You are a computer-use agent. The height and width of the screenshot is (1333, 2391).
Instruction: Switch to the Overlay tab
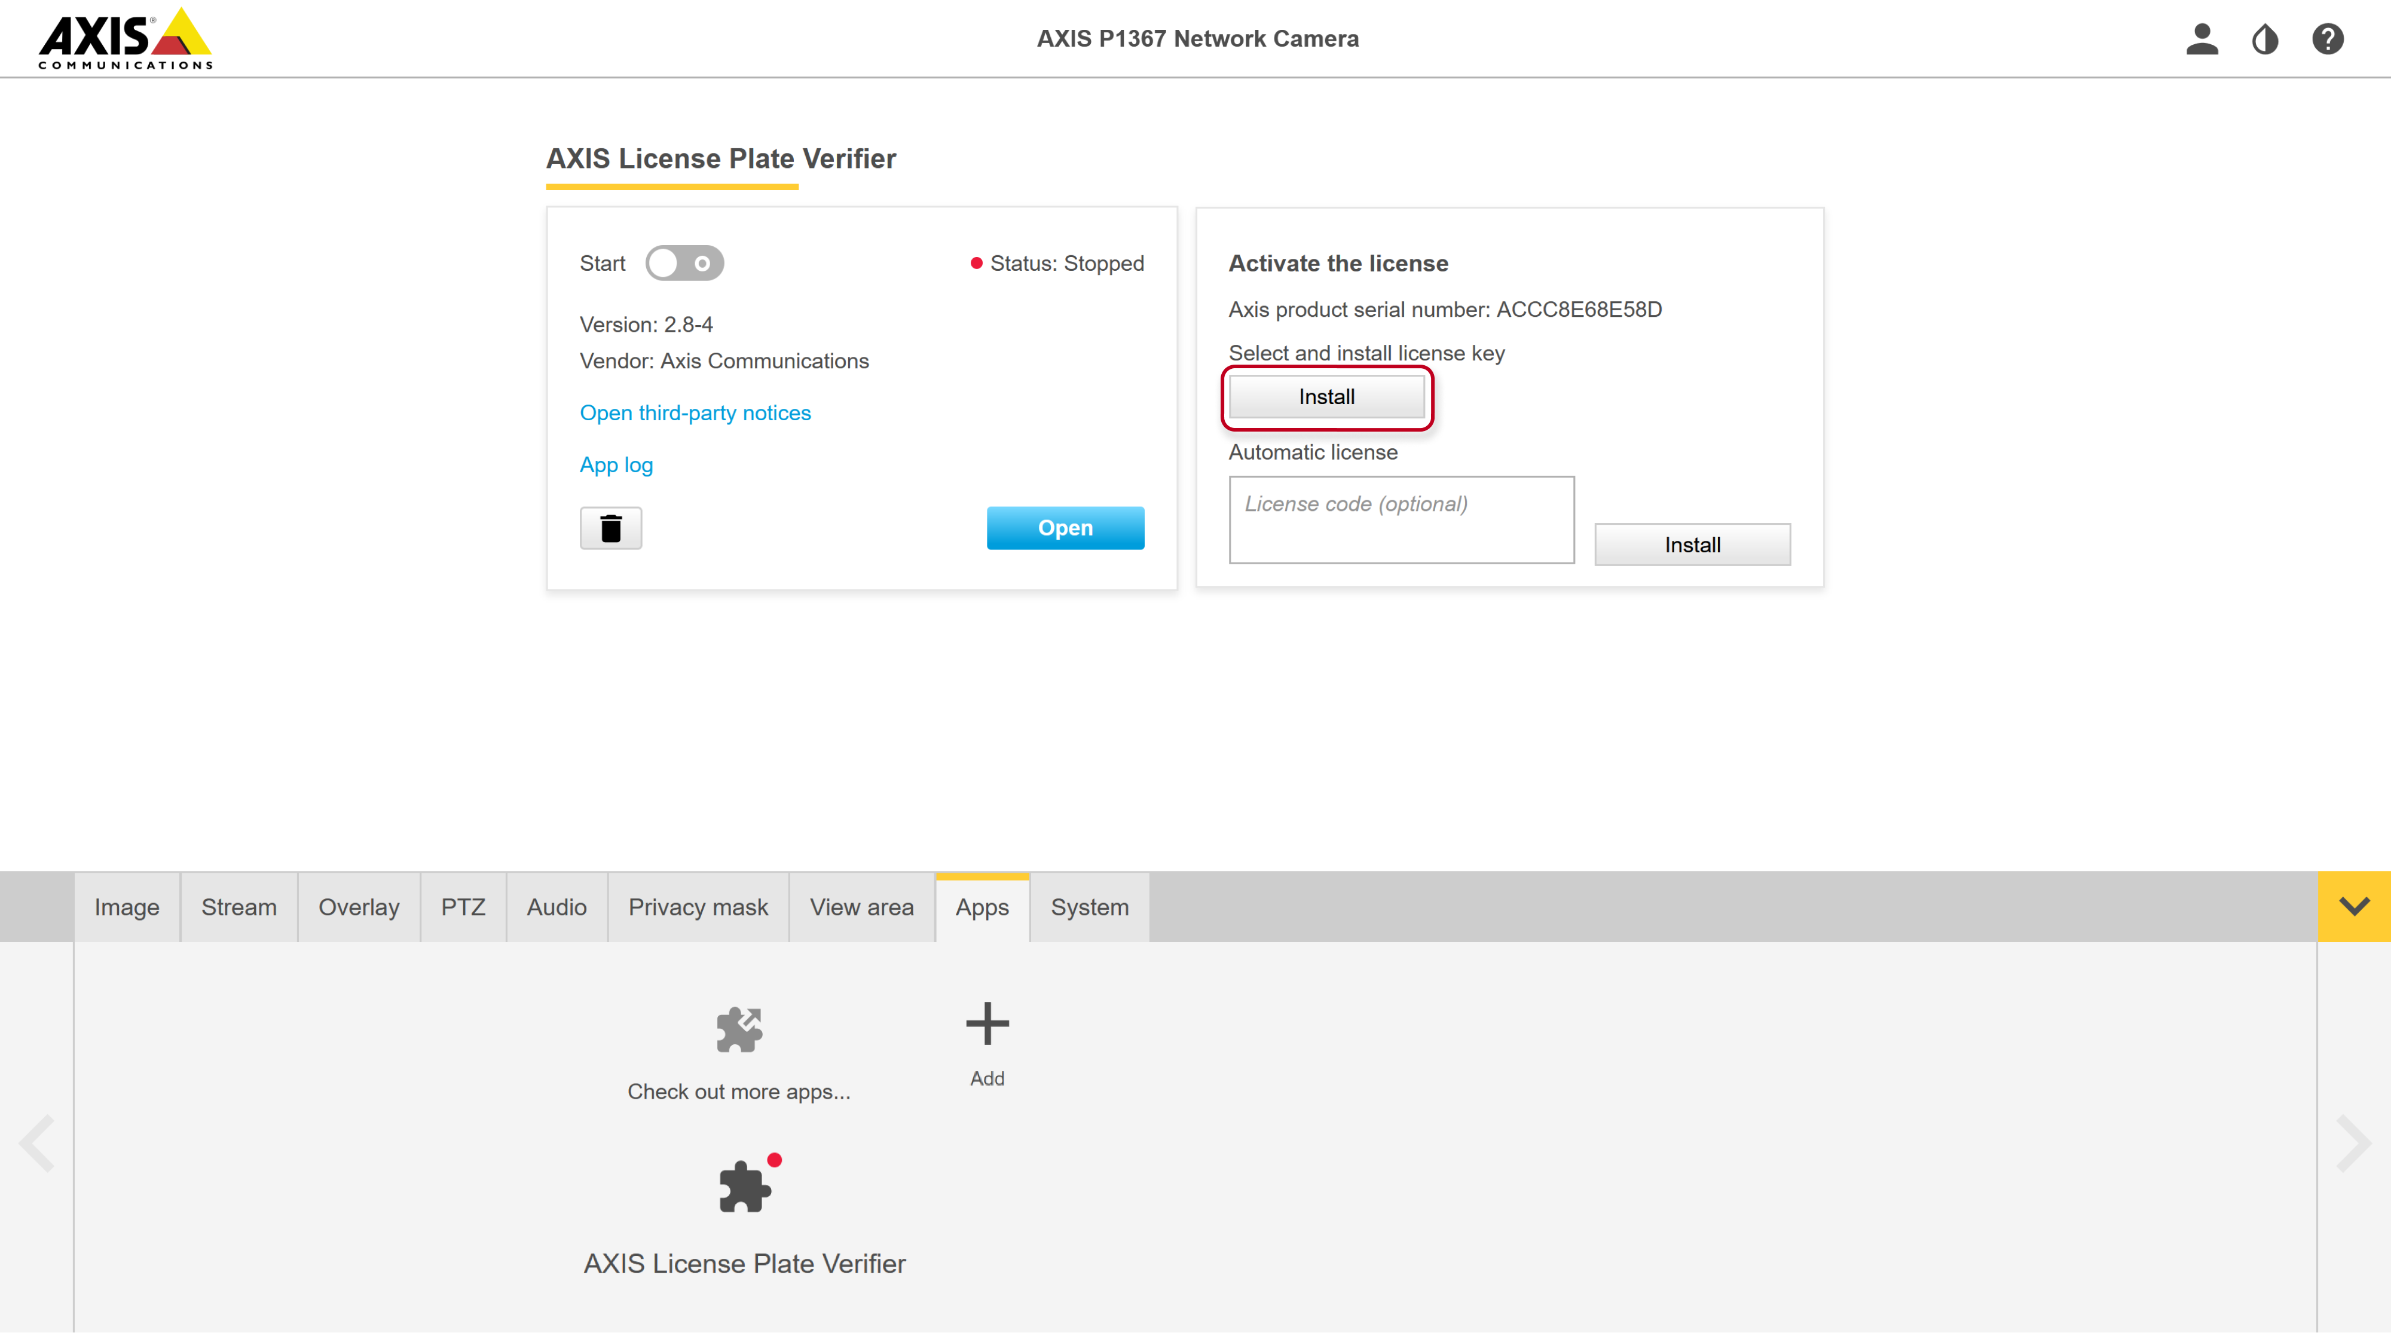click(x=359, y=907)
